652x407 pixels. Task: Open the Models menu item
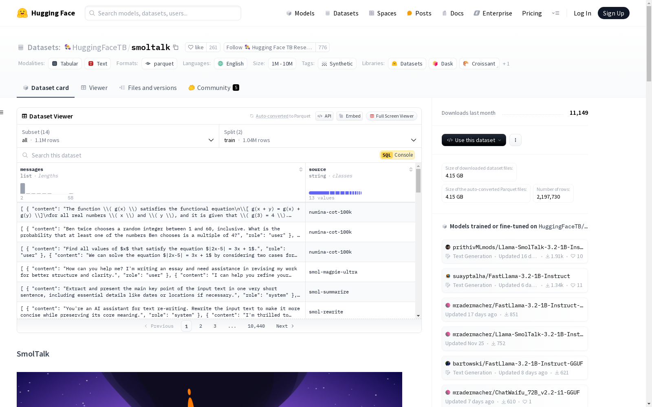(x=300, y=13)
